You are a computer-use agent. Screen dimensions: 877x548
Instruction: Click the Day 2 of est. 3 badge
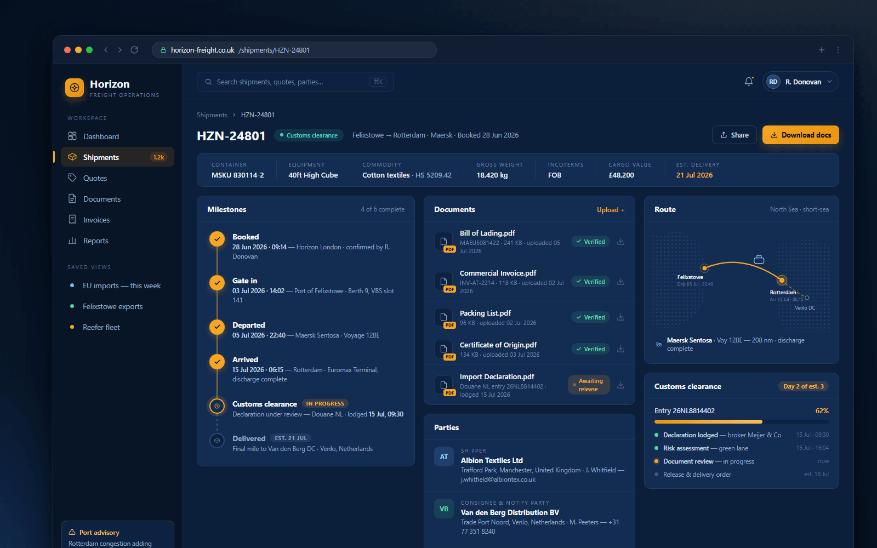[804, 386]
